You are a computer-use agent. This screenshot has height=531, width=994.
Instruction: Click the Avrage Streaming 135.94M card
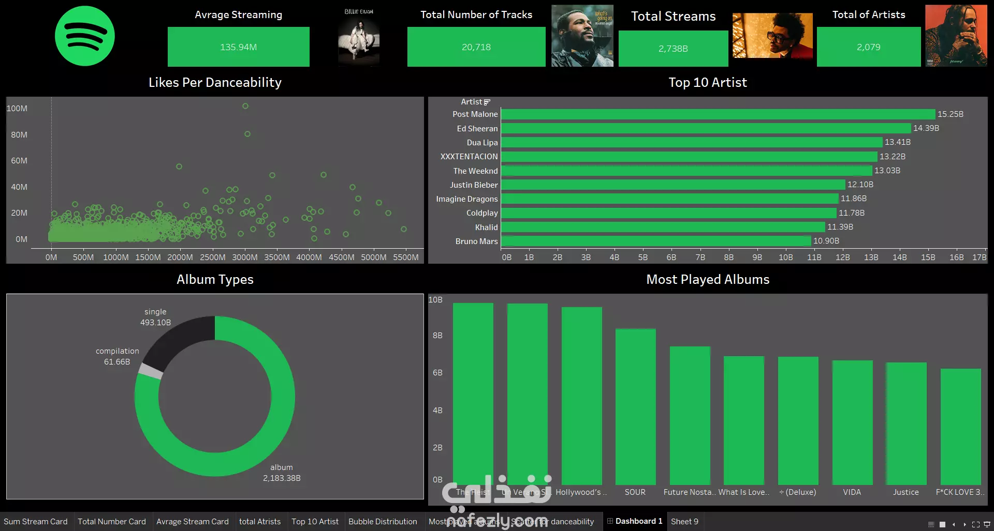click(x=239, y=47)
